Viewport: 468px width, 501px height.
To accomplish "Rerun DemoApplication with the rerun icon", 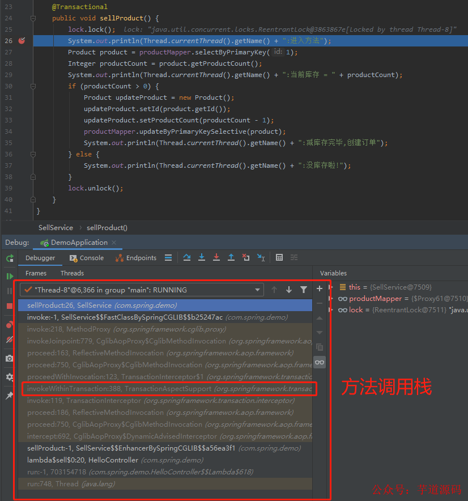I will (10, 258).
